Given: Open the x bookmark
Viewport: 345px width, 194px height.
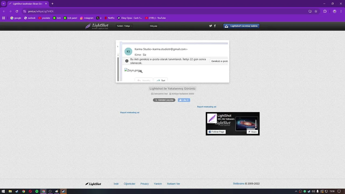Looking at the screenshot, I should pyautogui.click(x=99, y=18).
